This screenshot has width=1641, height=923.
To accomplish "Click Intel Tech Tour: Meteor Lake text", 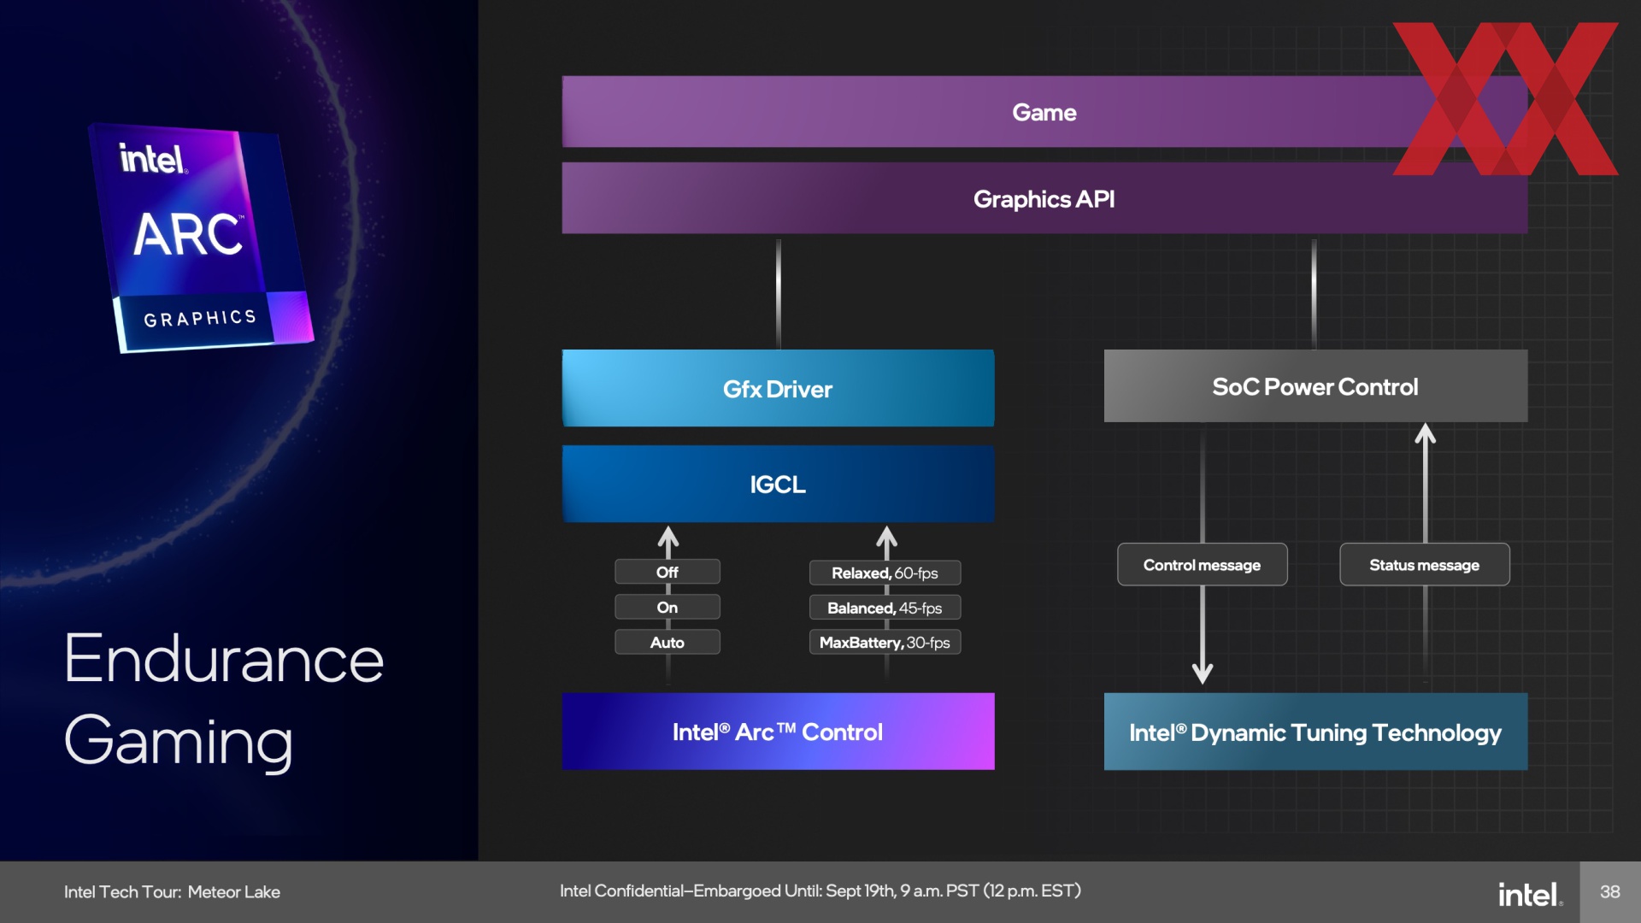I will (x=172, y=891).
